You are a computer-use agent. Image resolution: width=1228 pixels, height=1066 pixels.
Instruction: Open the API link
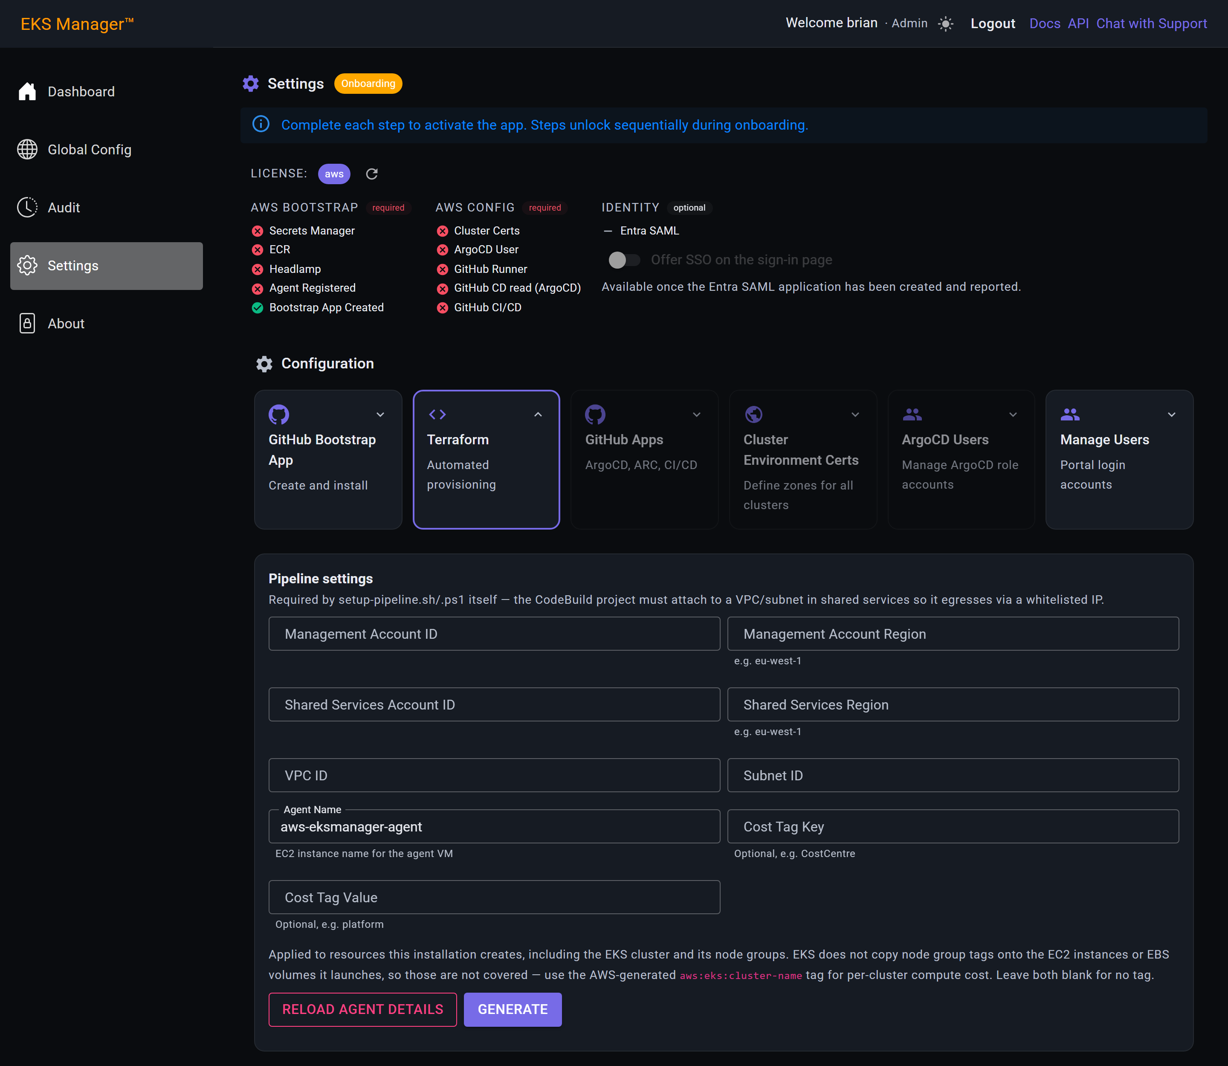[x=1078, y=23]
